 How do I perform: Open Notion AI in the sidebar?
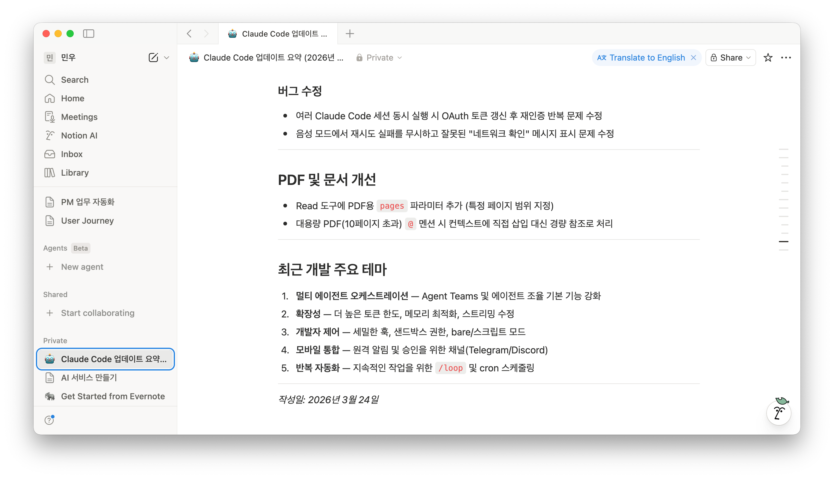pos(105,135)
